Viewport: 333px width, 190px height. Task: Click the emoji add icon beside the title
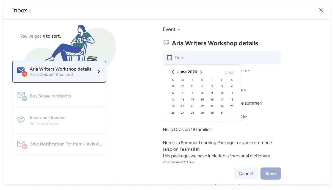click(x=166, y=43)
